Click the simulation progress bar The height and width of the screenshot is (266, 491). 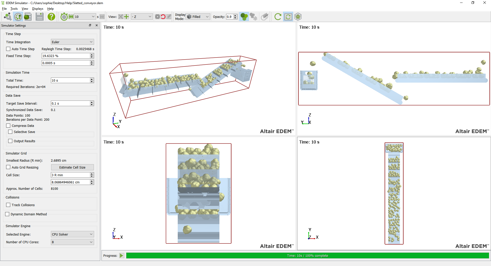307,256
